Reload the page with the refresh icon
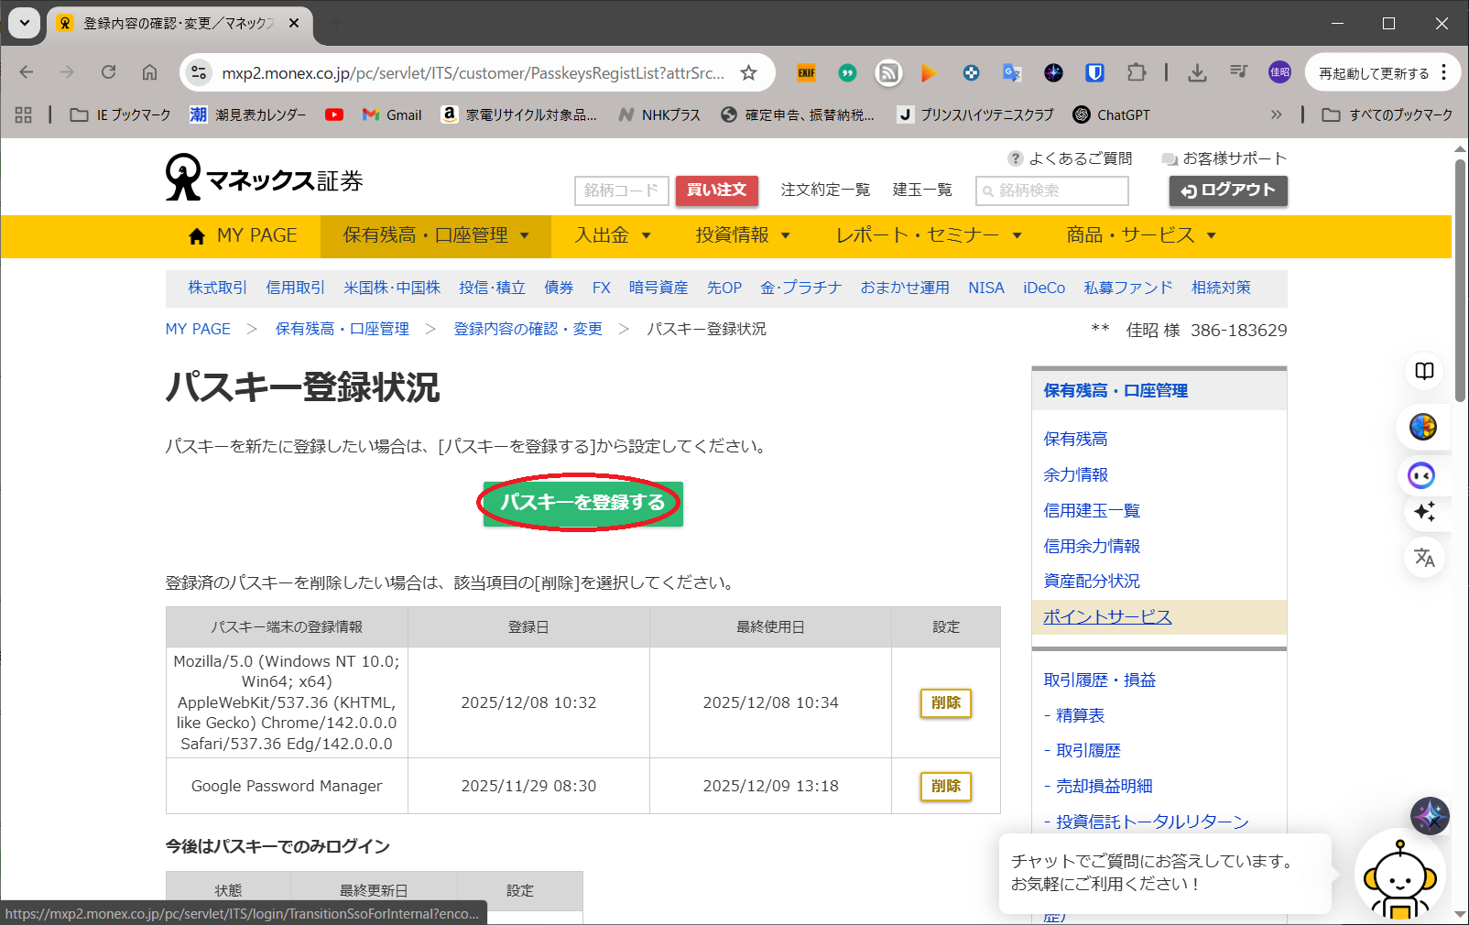 coord(109,73)
